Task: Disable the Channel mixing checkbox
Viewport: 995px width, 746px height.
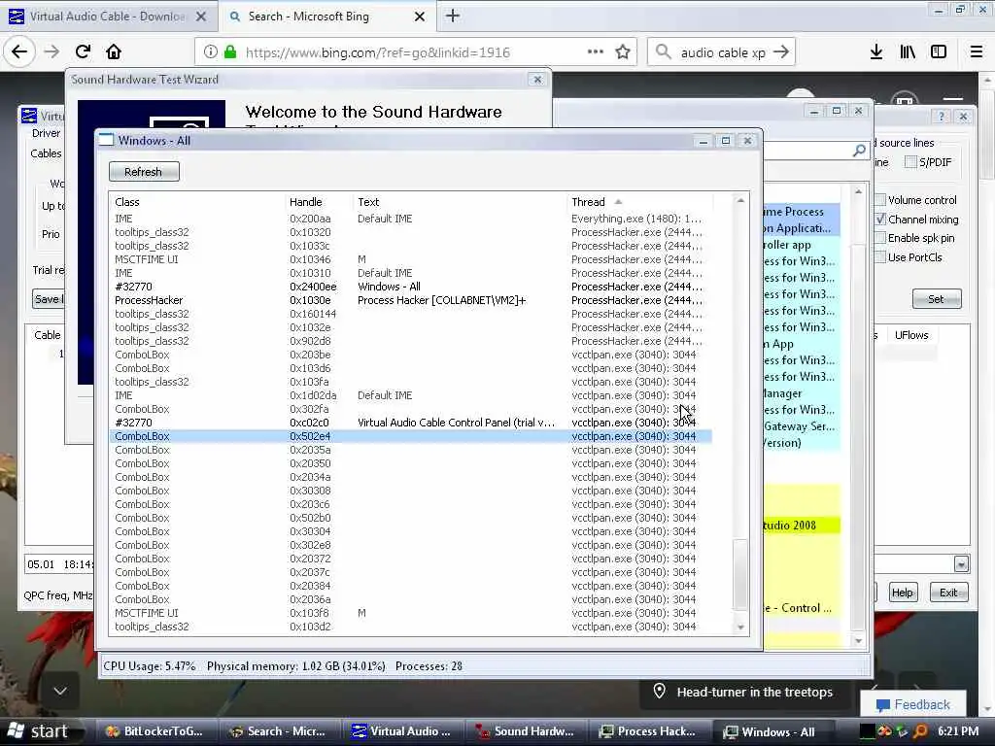Action: 880,219
